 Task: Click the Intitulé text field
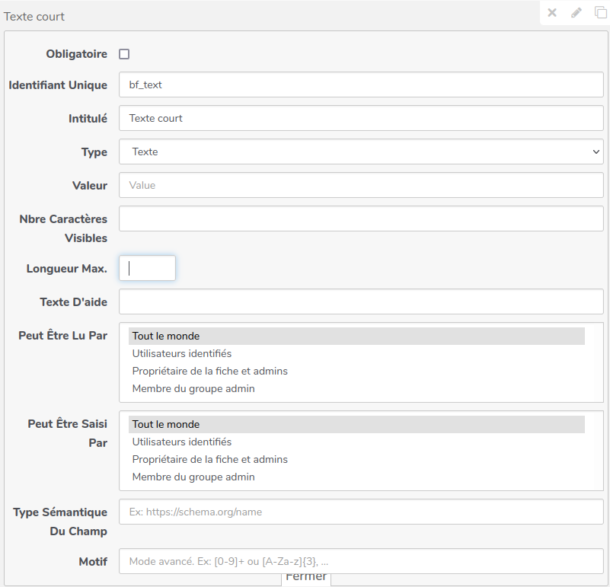point(361,118)
